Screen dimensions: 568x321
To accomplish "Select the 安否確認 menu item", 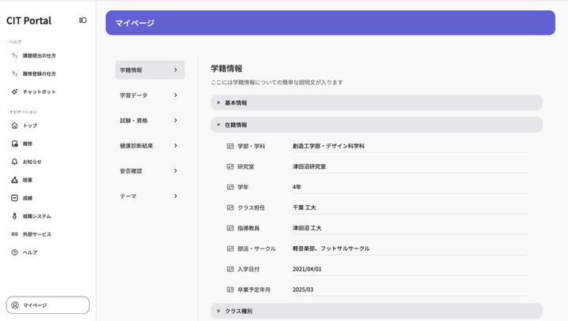I will 149,171.
